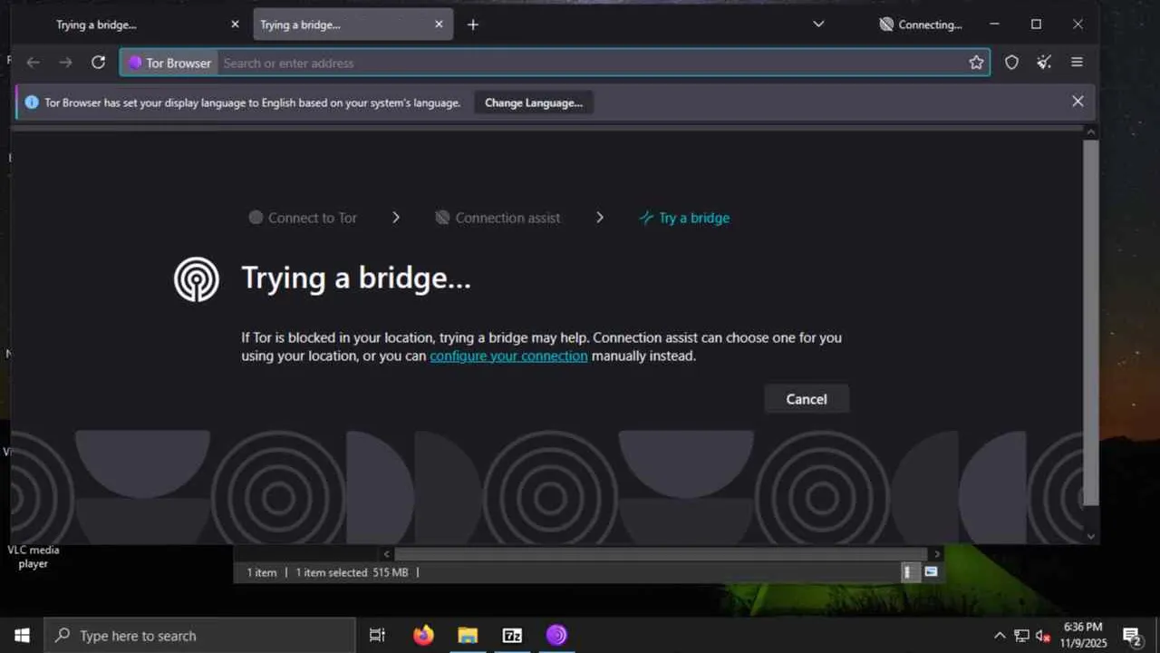Open the configure your connection link
The height and width of the screenshot is (653, 1160).
pos(508,356)
